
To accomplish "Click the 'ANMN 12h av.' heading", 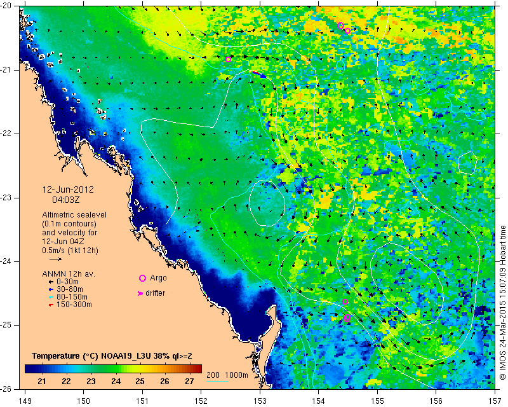I will point(69,274).
